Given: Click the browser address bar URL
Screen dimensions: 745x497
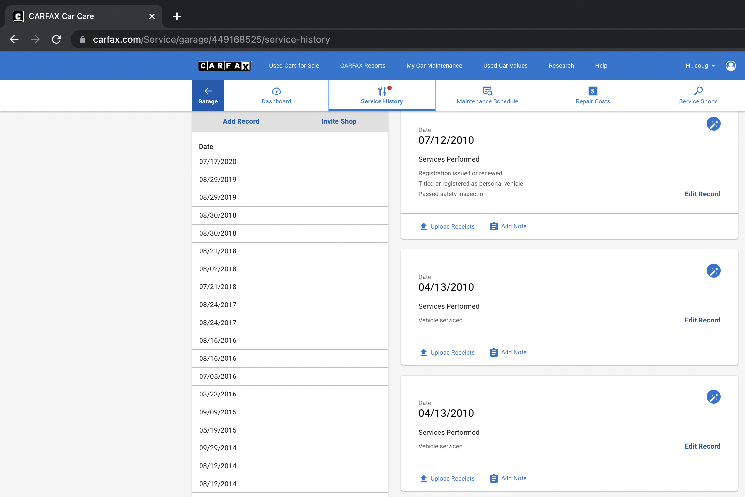Looking at the screenshot, I should [211, 39].
